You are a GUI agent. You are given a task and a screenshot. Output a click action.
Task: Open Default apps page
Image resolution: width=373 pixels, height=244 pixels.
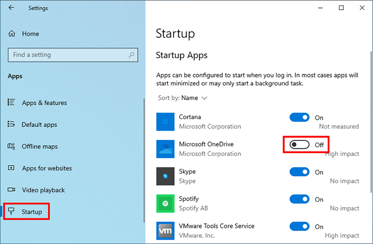click(x=39, y=124)
